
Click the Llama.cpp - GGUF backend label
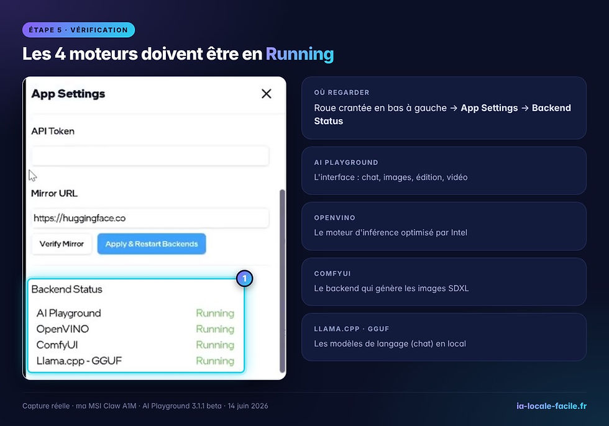pos(80,361)
